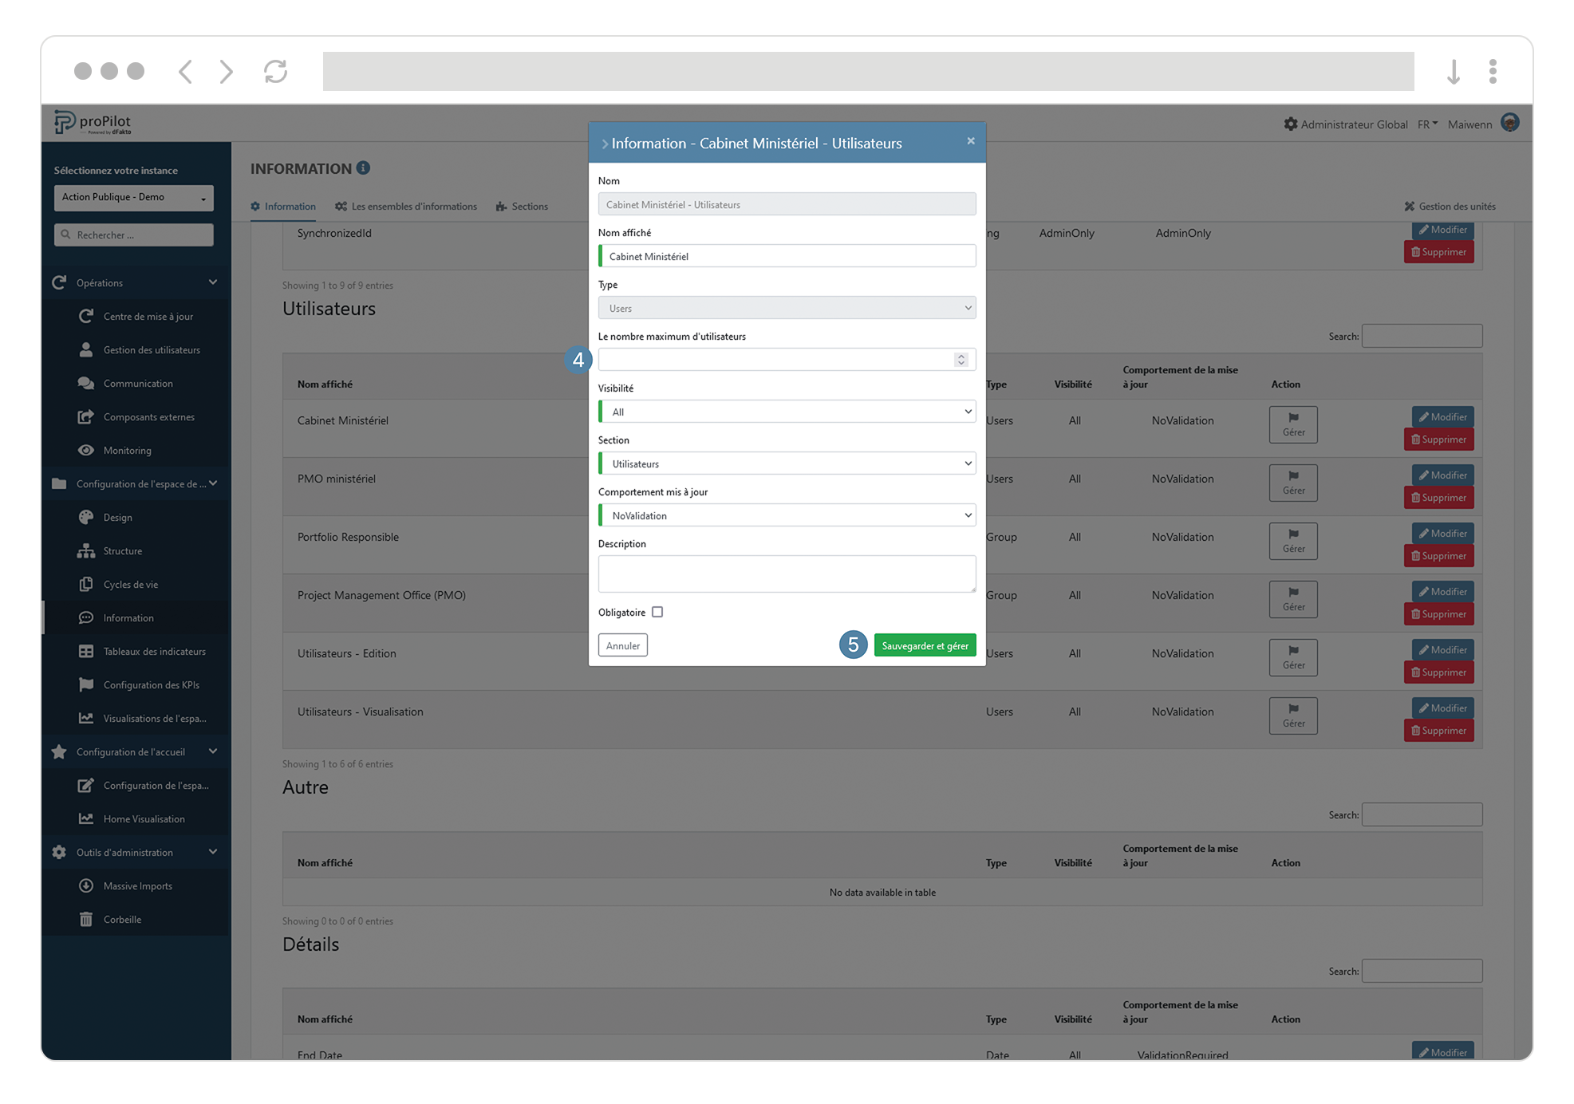Image resolution: width=1574 pixels, height=1104 pixels.
Task: Click the user avatar next to Maiwenn
Action: pyautogui.click(x=1509, y=123)
